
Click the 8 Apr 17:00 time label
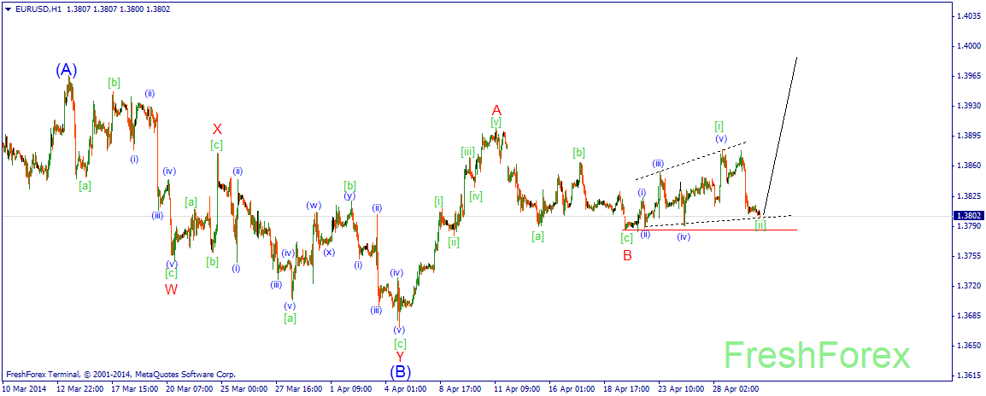point(461,389)
